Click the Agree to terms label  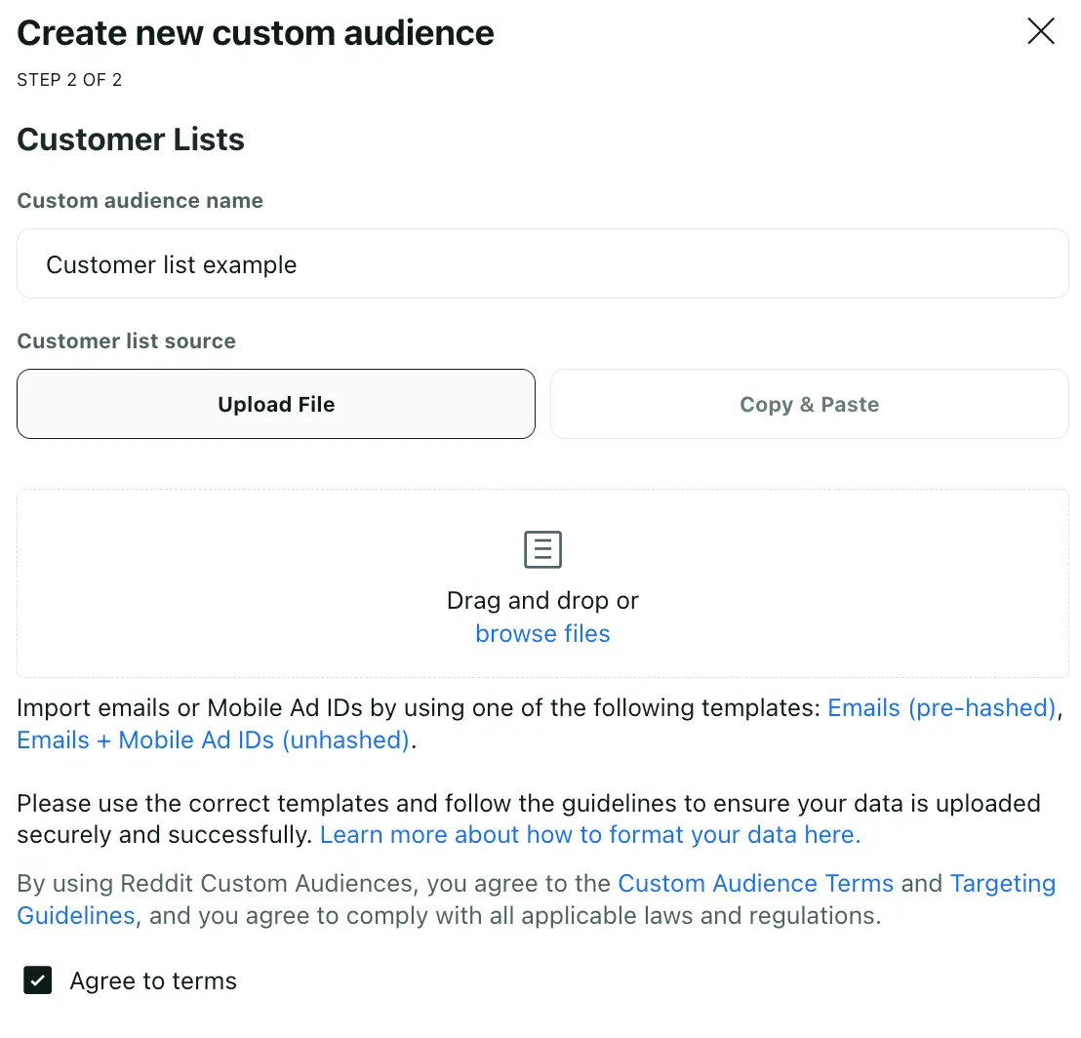pyautogui.click(x=153, y=980)
